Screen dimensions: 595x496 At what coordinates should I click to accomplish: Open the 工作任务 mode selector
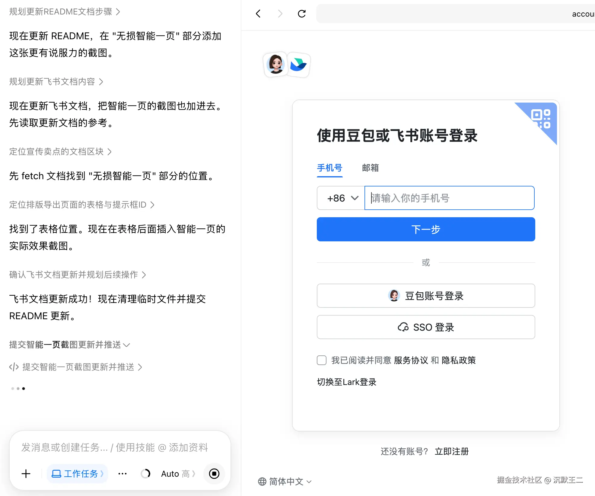click(77, 474)
